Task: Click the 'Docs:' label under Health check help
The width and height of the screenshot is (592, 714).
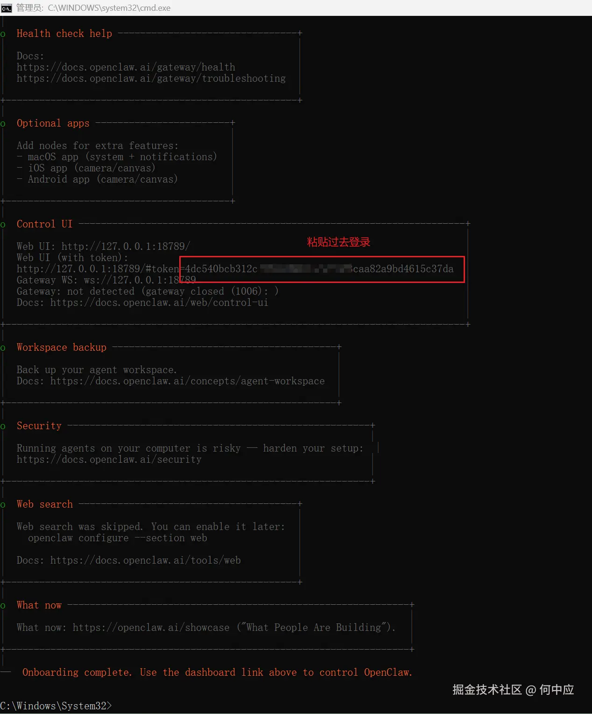Action: click(x=30, y=56)
